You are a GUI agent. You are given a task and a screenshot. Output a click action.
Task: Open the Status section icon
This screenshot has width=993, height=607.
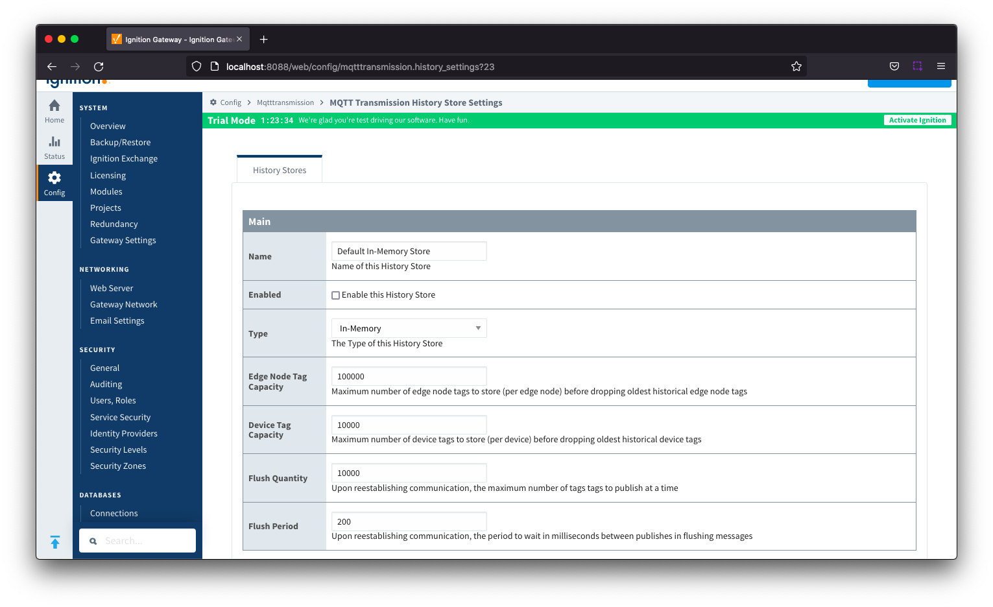[x=54, y=147]
